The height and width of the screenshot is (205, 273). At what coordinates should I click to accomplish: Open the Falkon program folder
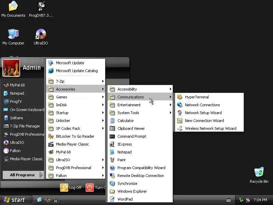[x=76, y=176]
